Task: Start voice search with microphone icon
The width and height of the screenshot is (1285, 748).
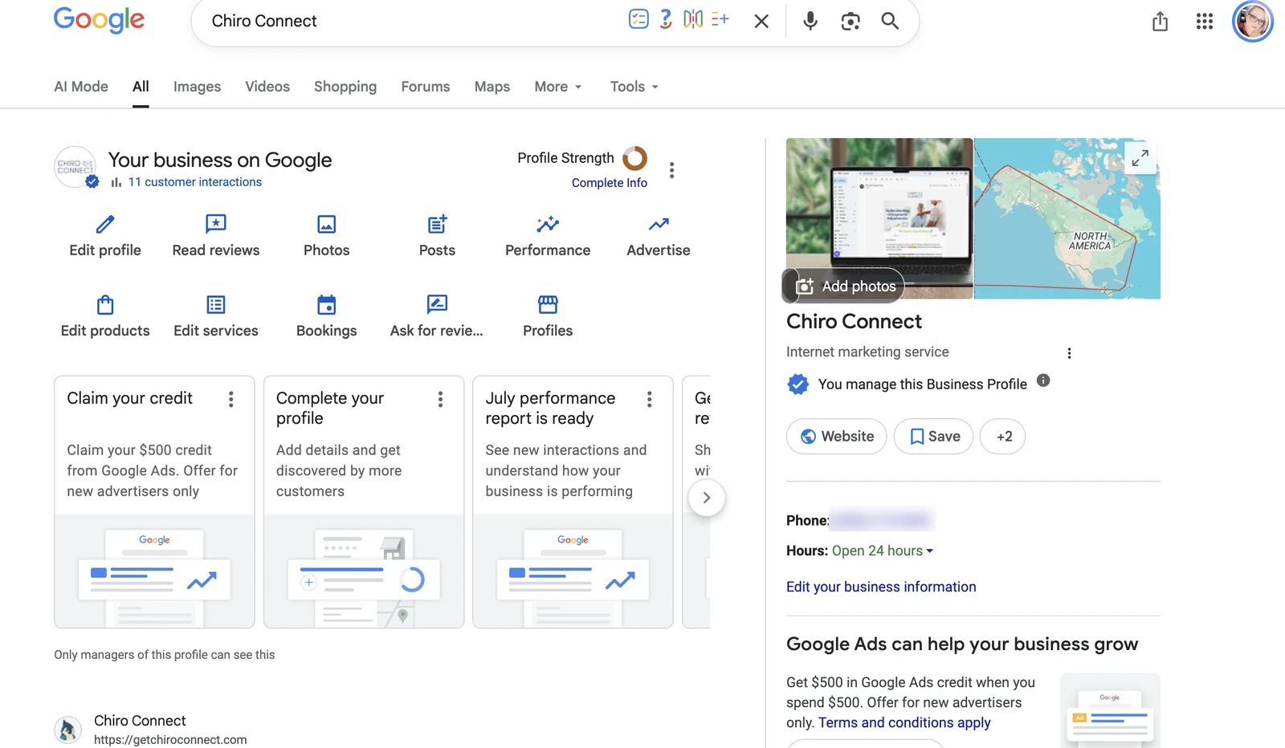Action: [x=810, y=21]
